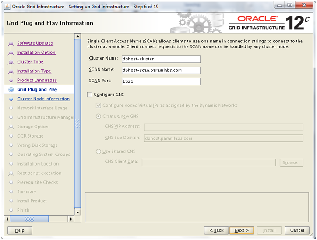Image resolution: width=317 pixels, height=240 pixels.
Task: Enable the Configure GNS checkbox
Action: pyautogui.click(x=89, y=95)
